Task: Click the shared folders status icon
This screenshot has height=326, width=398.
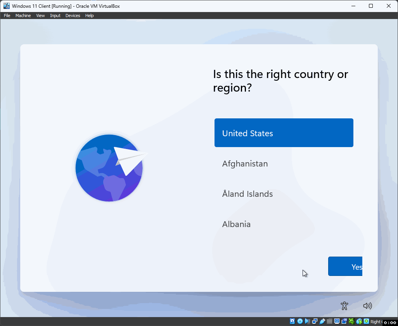Action: click(329, 321)
